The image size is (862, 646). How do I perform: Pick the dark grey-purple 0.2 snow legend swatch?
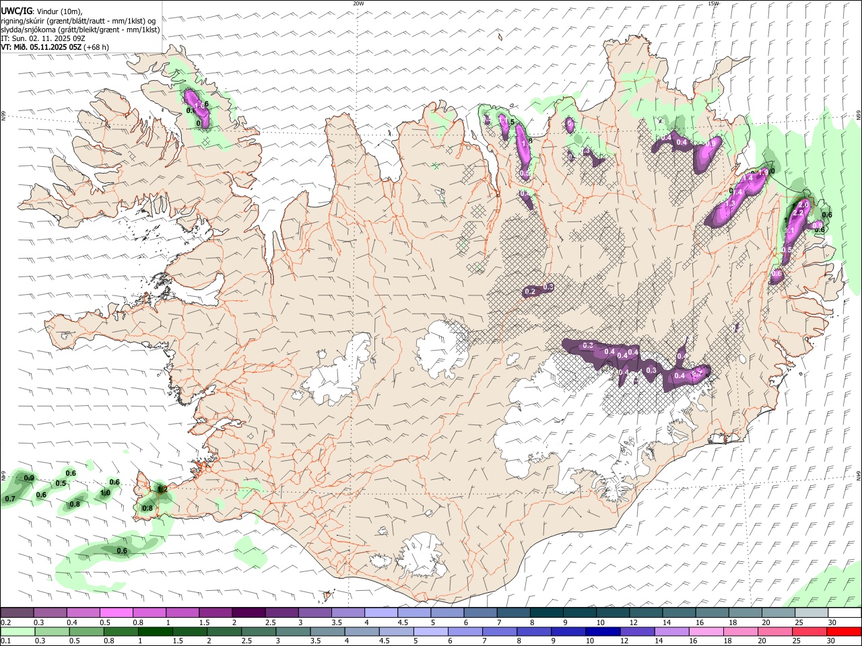(17, 612)
